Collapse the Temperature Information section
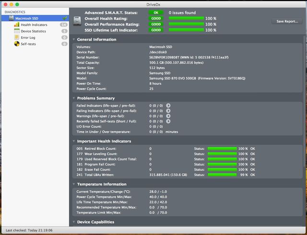The image size is (307, 235). (x=74, y=184)
